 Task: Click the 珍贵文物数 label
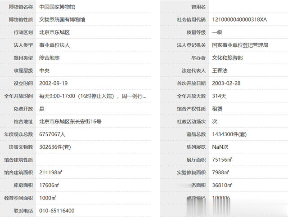coord(21,147)
